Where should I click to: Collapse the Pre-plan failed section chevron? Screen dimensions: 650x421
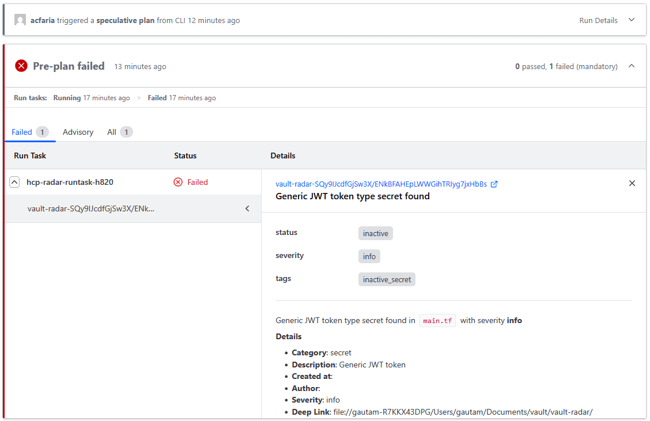pos(632,66)
